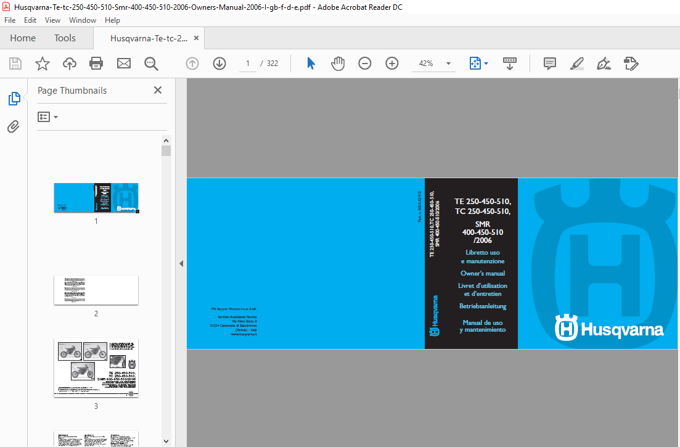
Task: Click thumbnails scrollbar down arrow
Action: 166,441
